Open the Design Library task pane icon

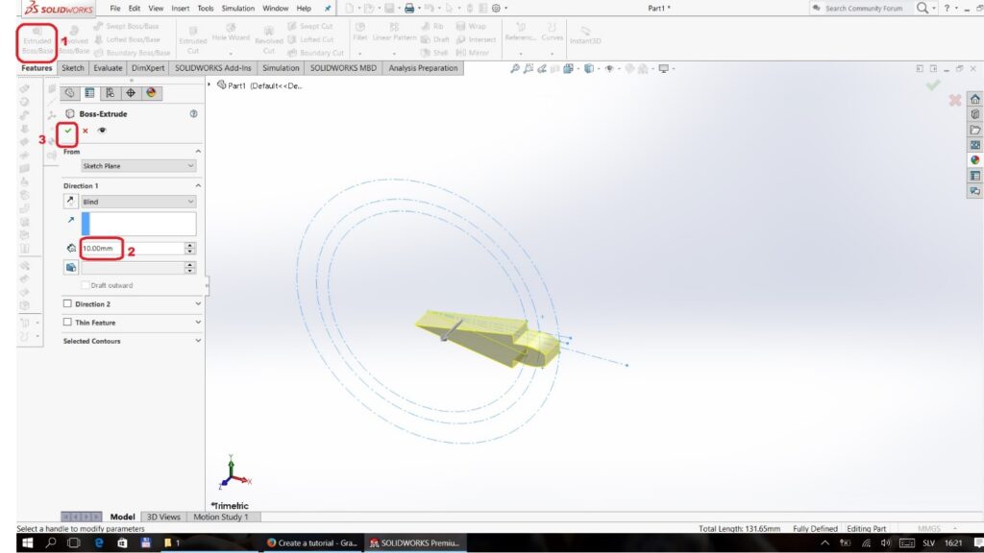975,114
